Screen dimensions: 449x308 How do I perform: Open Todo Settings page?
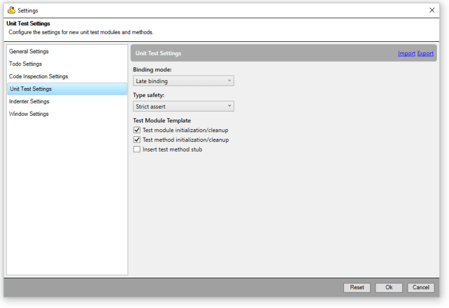(67, 64)
